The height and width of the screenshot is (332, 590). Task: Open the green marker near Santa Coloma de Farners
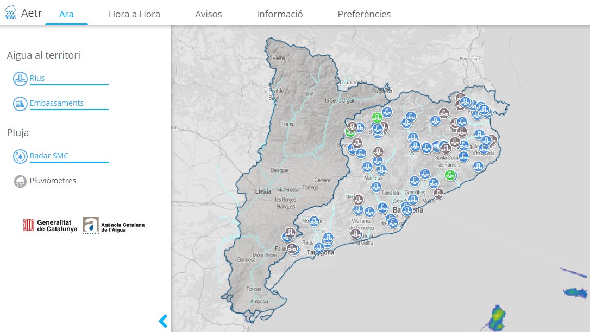point(450,175)
